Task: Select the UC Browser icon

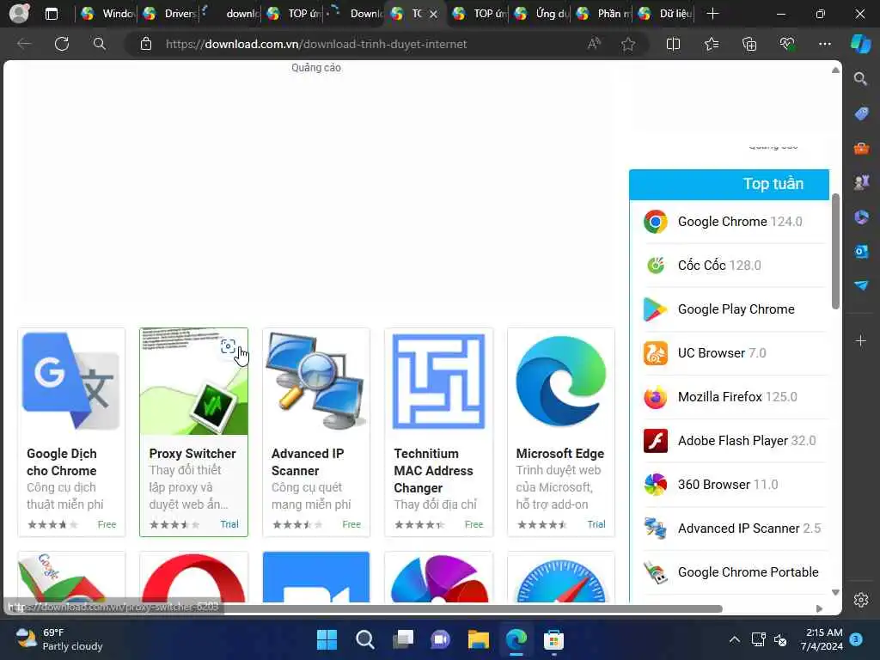Action: 655,353
